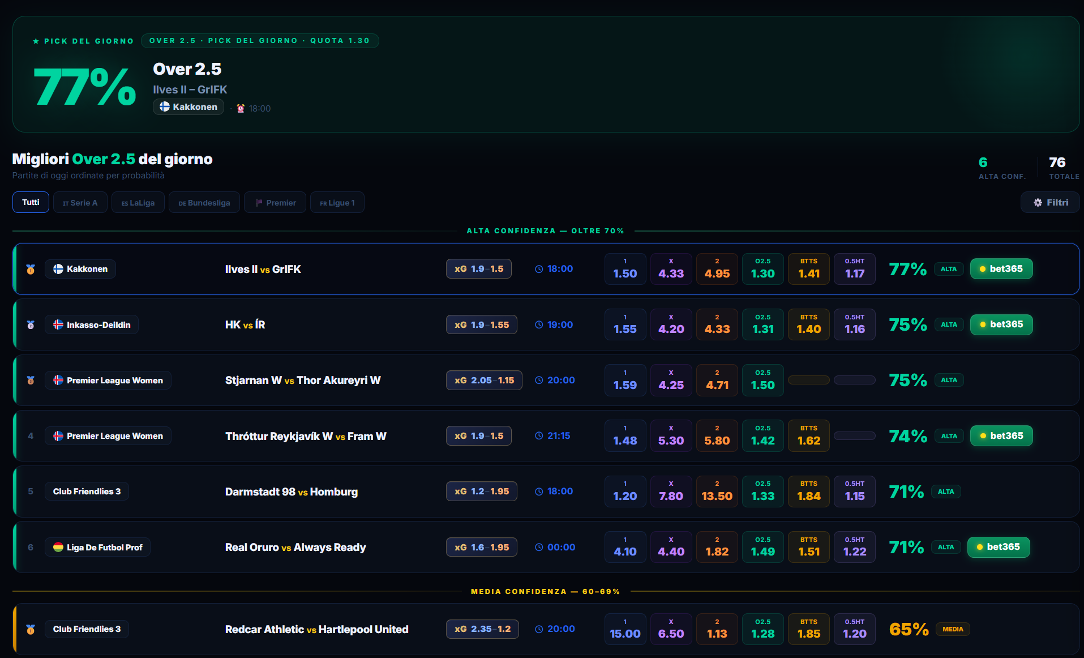
Task: Click the clock icon next to 19:00 kickoff
Action: (x=539, y=324)
